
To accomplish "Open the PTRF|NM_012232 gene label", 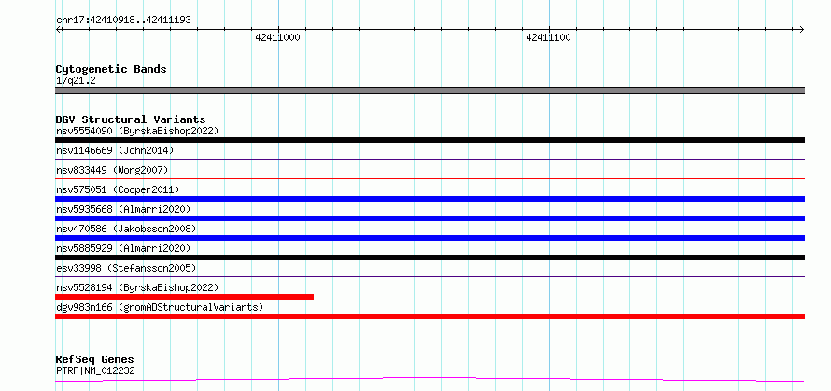I will click(x=95, y=370).
